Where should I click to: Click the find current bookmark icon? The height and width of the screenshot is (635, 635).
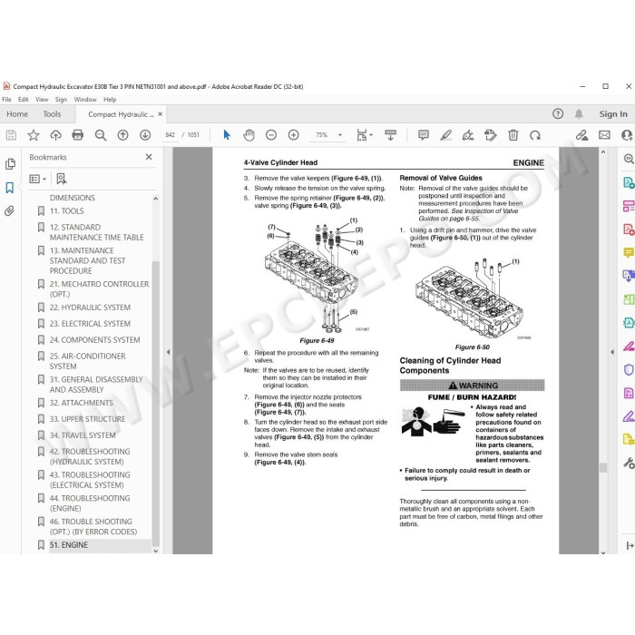pos(61,179)
